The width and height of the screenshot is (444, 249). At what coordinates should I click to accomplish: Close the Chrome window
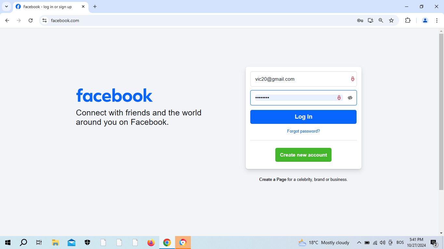point(437,6)
